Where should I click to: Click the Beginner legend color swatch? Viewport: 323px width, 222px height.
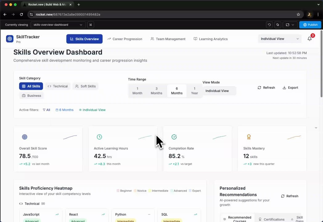(x=118, y=191)
